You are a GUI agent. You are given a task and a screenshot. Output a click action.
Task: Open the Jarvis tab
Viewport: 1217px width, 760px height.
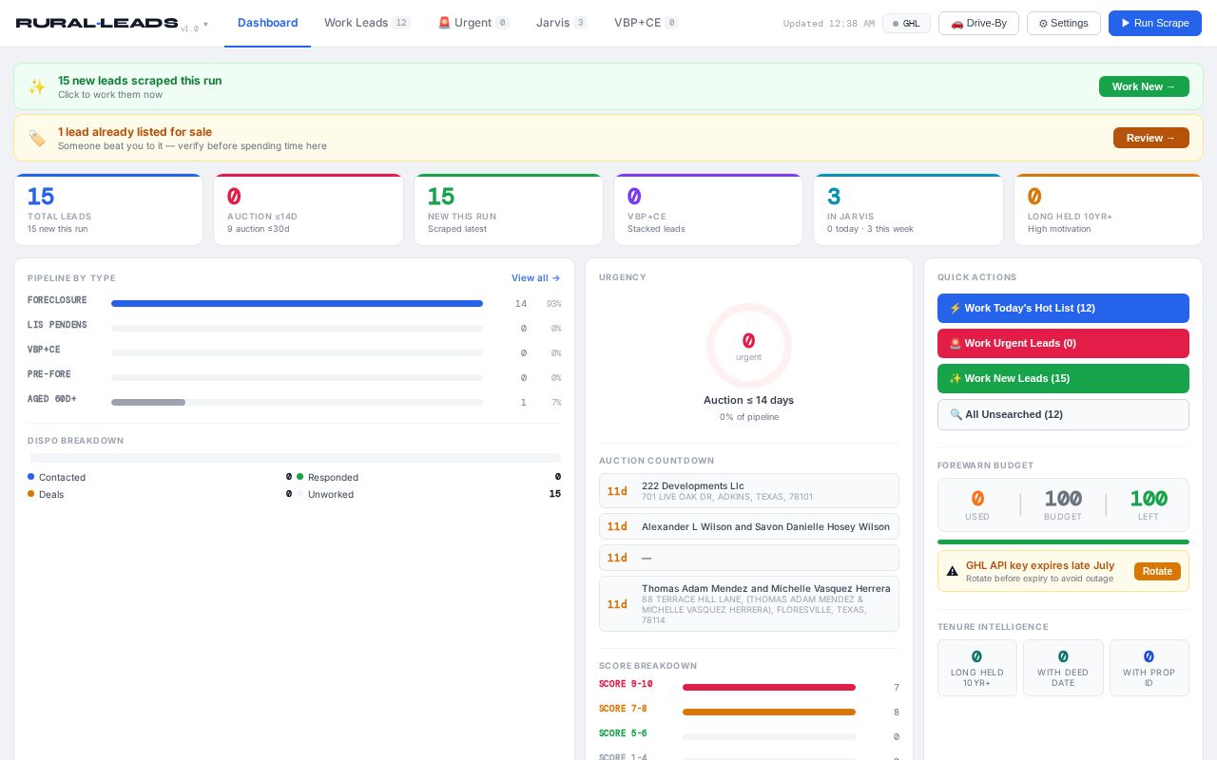click(561, 23)
